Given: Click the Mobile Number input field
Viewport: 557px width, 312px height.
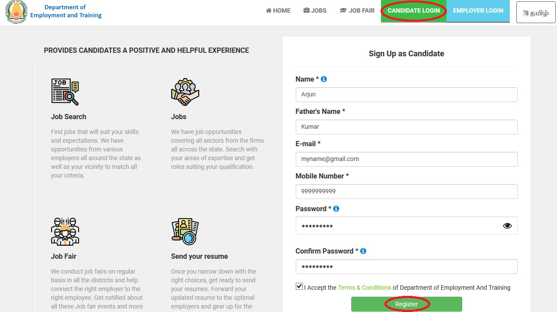Looking at the screenshot, I should click(x=406, y=192).
